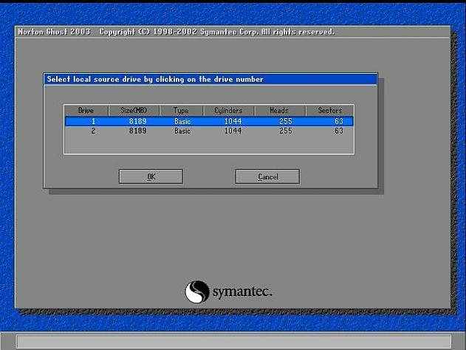Click the Basic type cell of drive 1
The image size is (466, 350).
click(x=182, y=121)
